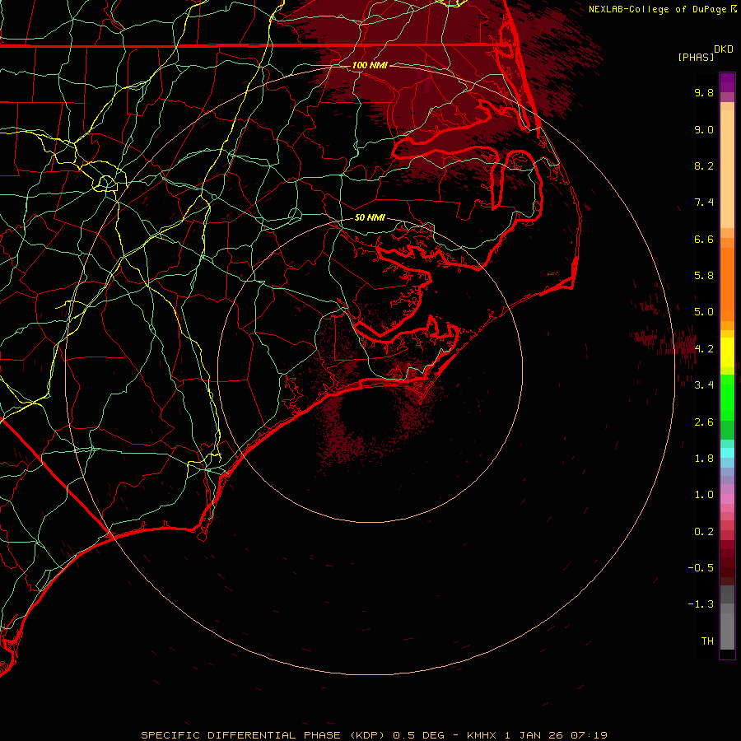Click the TH threshold label on legend
This screenshot has width=741, height=741.
coord(707,641)
